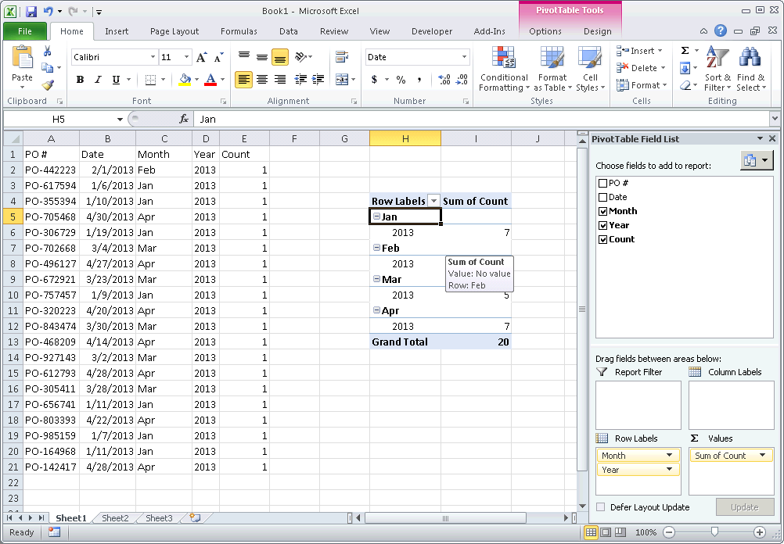784x544 pixels.
Task: Click the Insert Function (fx) icon
Action: coord(182,119)
